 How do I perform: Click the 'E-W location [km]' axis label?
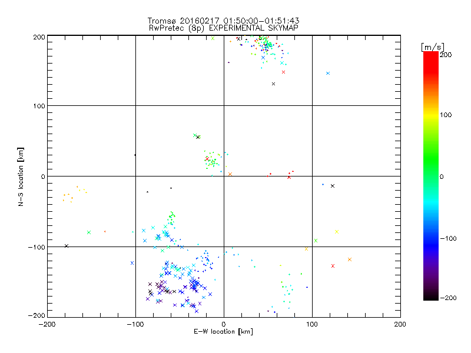(x=223, y=331)
